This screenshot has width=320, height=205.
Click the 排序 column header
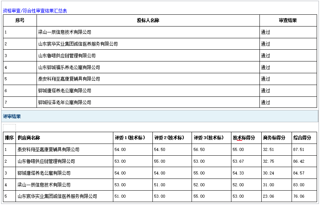click(x=9, y=138)
